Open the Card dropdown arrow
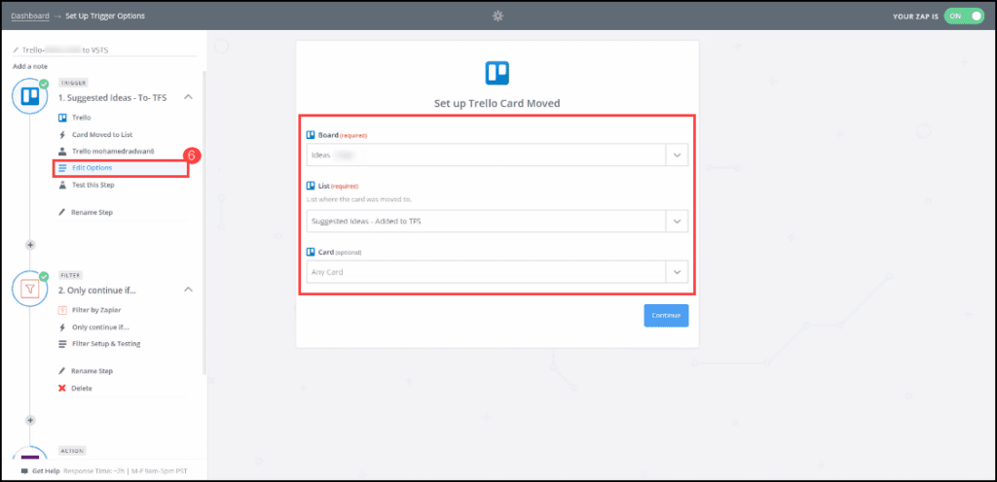Screen dimensions: 997x482 [676, 272]
